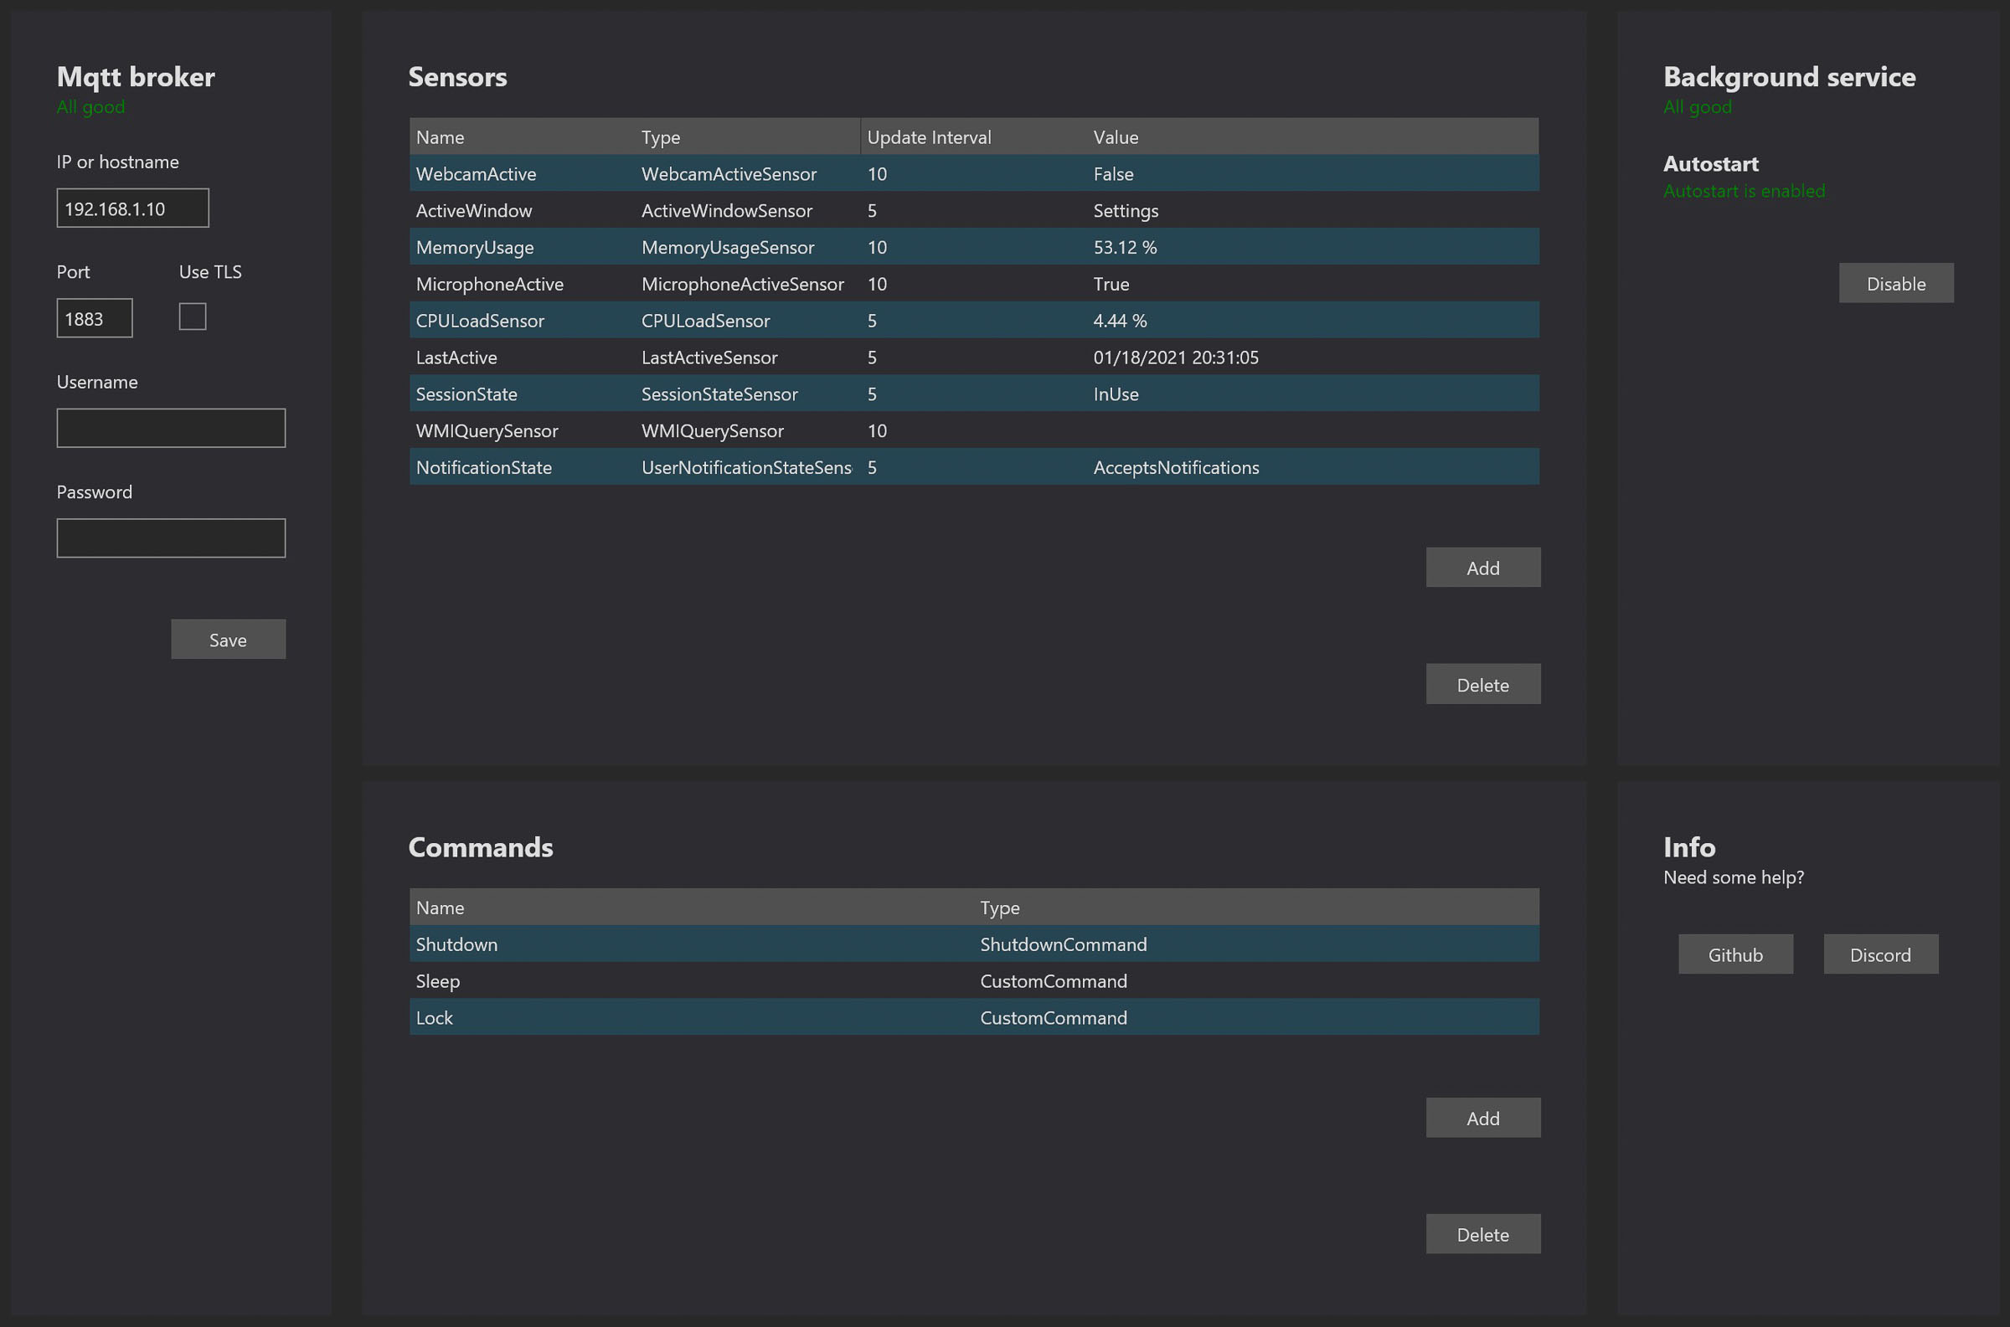Sort commands by Type column header
This screenshot has width=2010, height=1327.
1257,908
